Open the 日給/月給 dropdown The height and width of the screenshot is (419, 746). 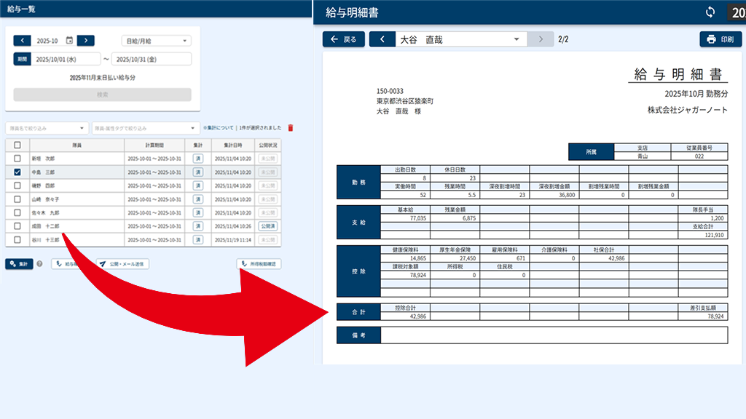(157, 41)
